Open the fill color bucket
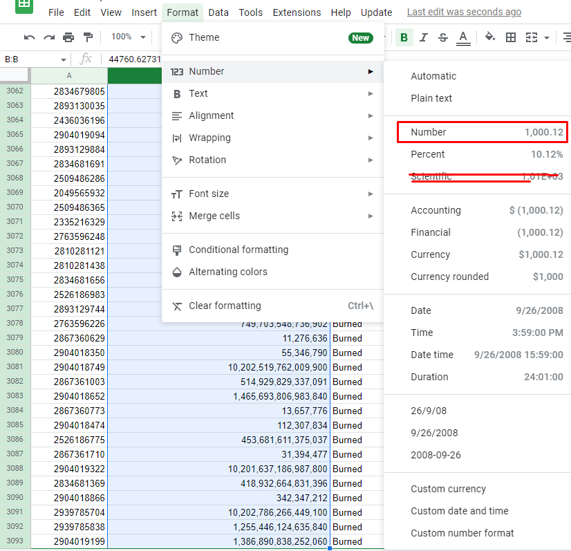This screenshot has width=571, height=551. (x=489, y=37)
